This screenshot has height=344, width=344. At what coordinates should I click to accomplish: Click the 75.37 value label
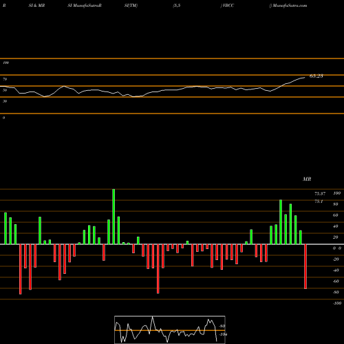tap(320, 194)
